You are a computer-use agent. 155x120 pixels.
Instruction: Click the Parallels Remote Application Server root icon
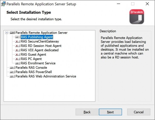pyautogui.click(x=12, y=33)
